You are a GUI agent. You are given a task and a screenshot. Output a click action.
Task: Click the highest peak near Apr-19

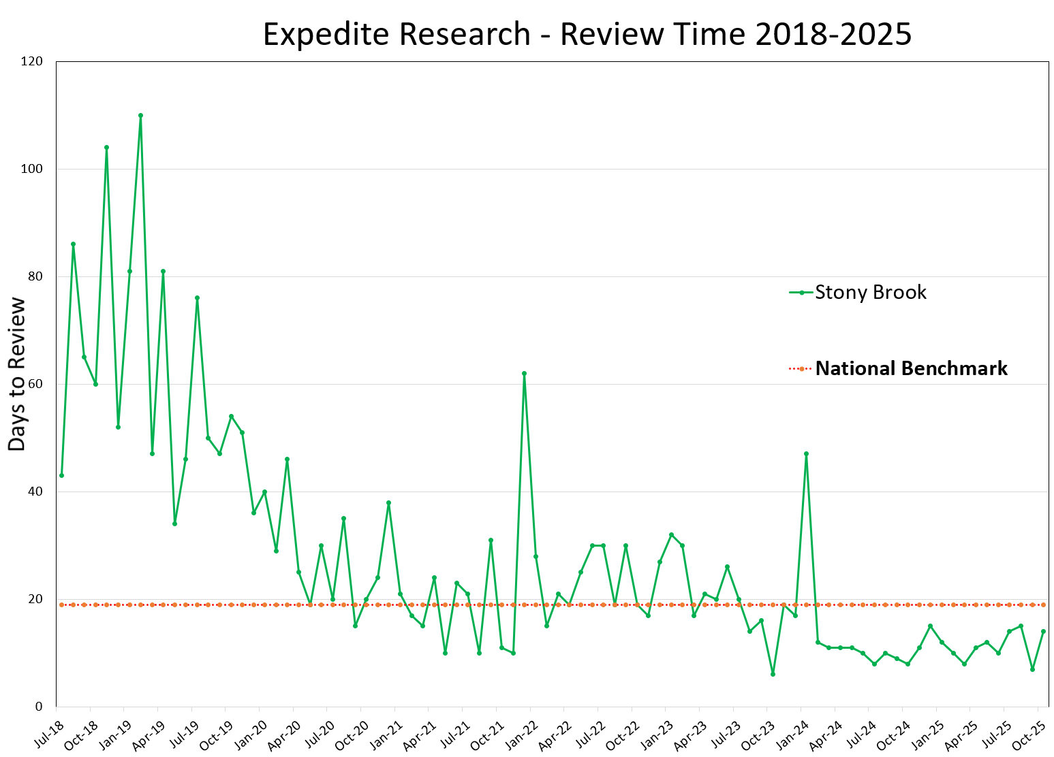[x=141, y=114]
